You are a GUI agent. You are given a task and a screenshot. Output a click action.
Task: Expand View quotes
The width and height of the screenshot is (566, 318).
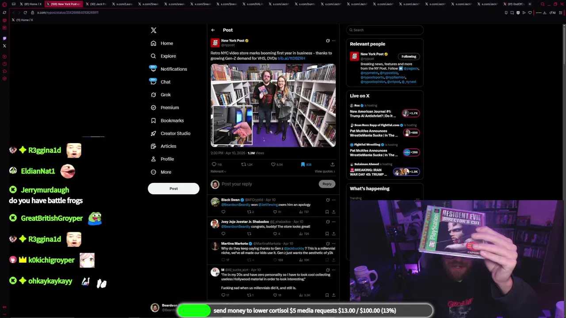[325, 171]
